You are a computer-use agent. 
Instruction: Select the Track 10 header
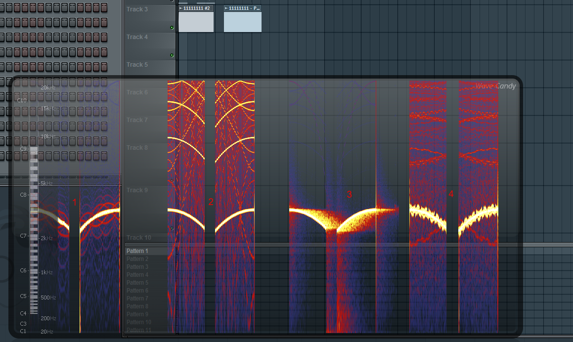[x=150, y=238]
